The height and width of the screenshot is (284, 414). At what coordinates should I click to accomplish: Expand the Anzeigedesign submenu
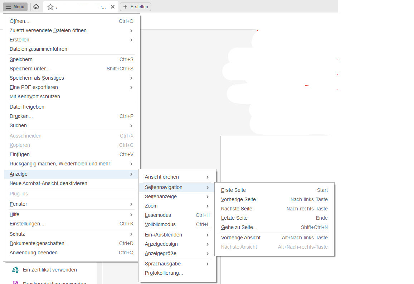(177, 244)
